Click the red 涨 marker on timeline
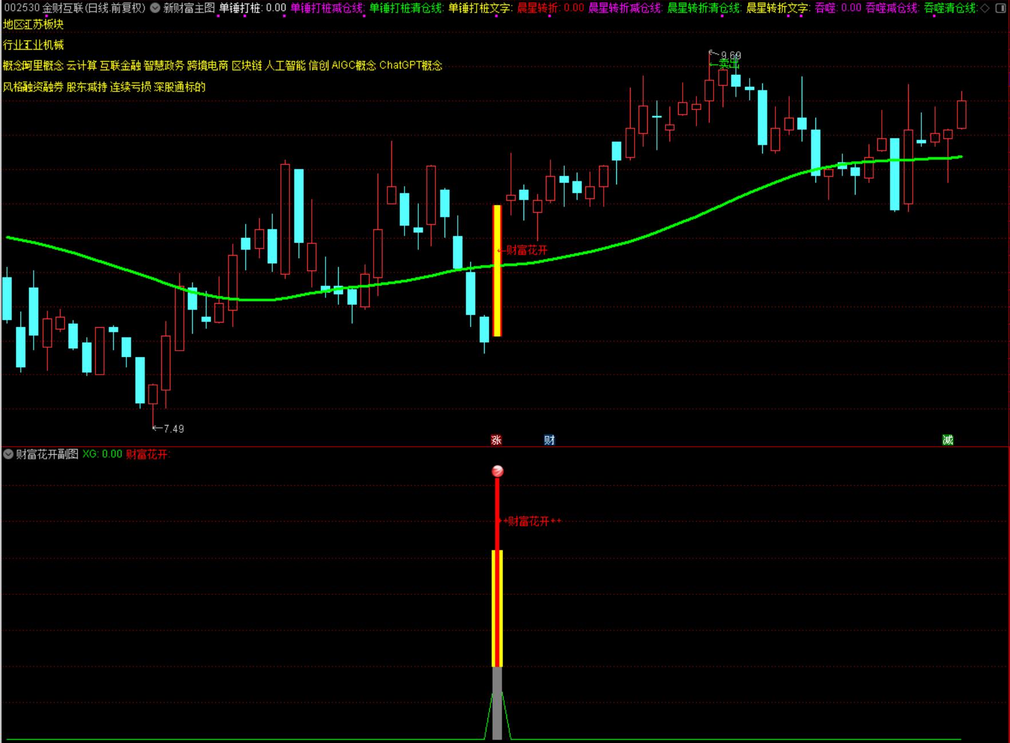 496,440
